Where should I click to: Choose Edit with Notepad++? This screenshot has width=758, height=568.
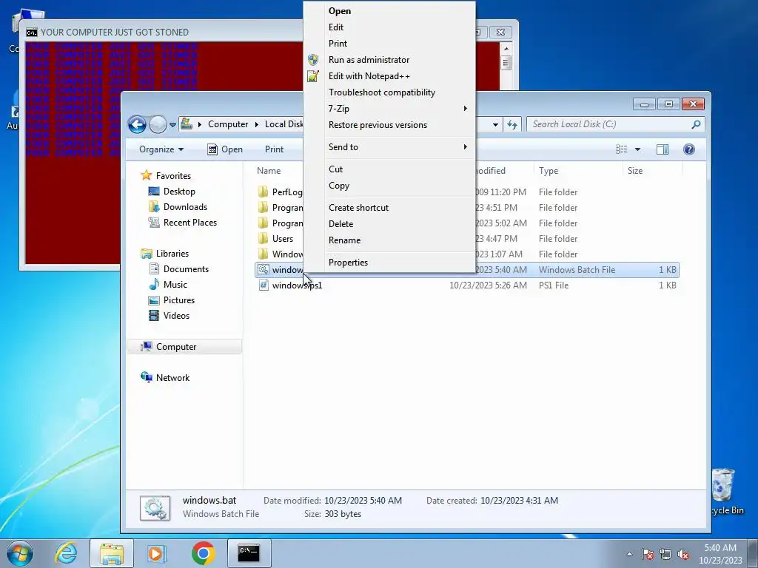click(369, 76)
